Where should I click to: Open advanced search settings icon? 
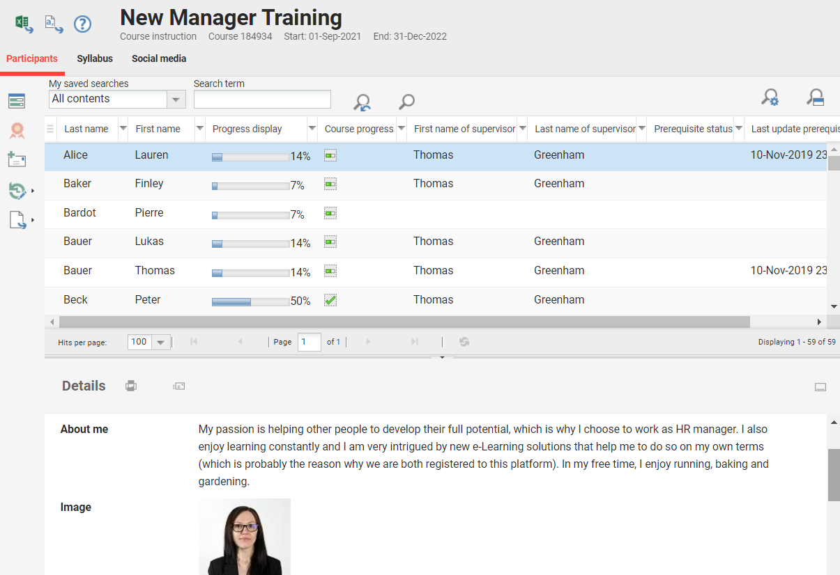[x=770, y=97]
